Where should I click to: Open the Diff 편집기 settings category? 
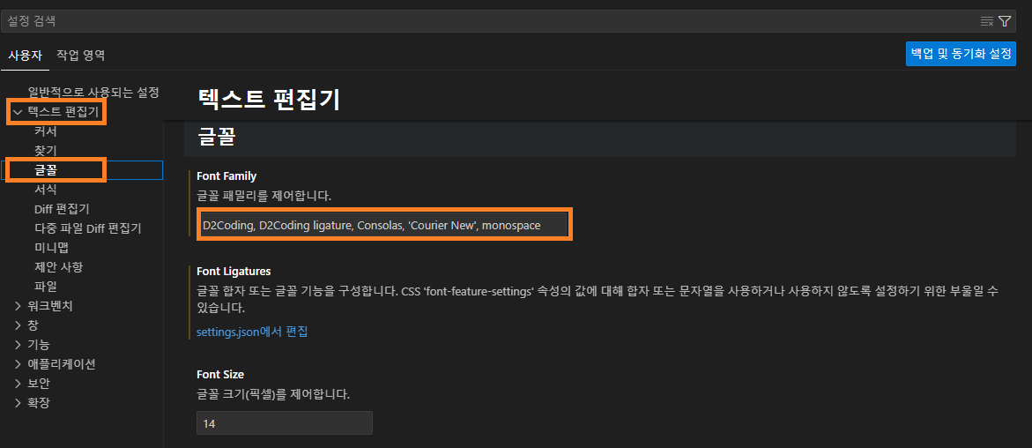(62, 209)
